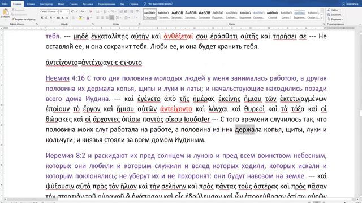Screen dimensions: 362x203
Task: Open the Стили styles pane launcher
Action: tap(324, 24)
